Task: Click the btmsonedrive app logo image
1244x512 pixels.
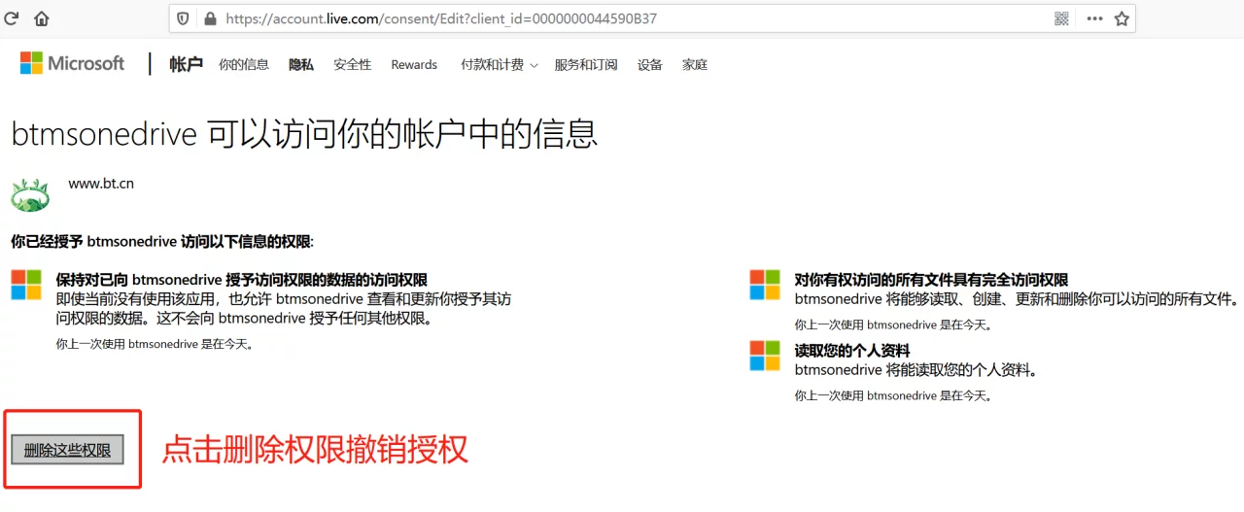Action: pos(30,194)
